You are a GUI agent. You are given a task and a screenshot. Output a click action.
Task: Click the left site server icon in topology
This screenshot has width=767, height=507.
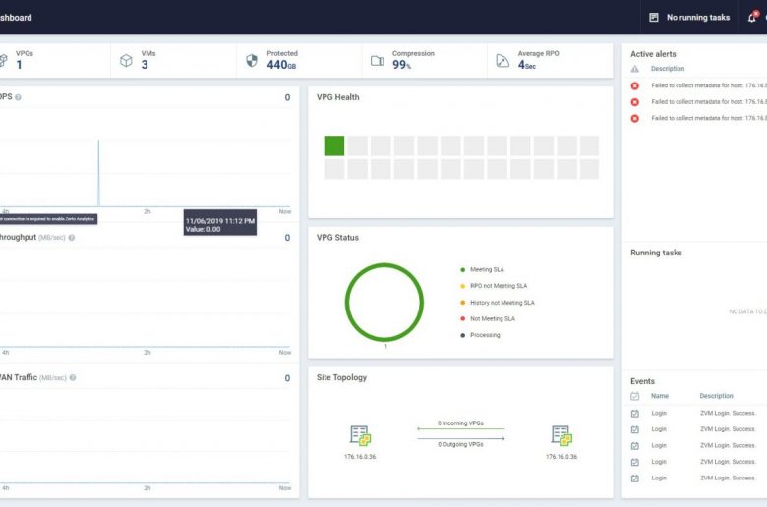360,435
